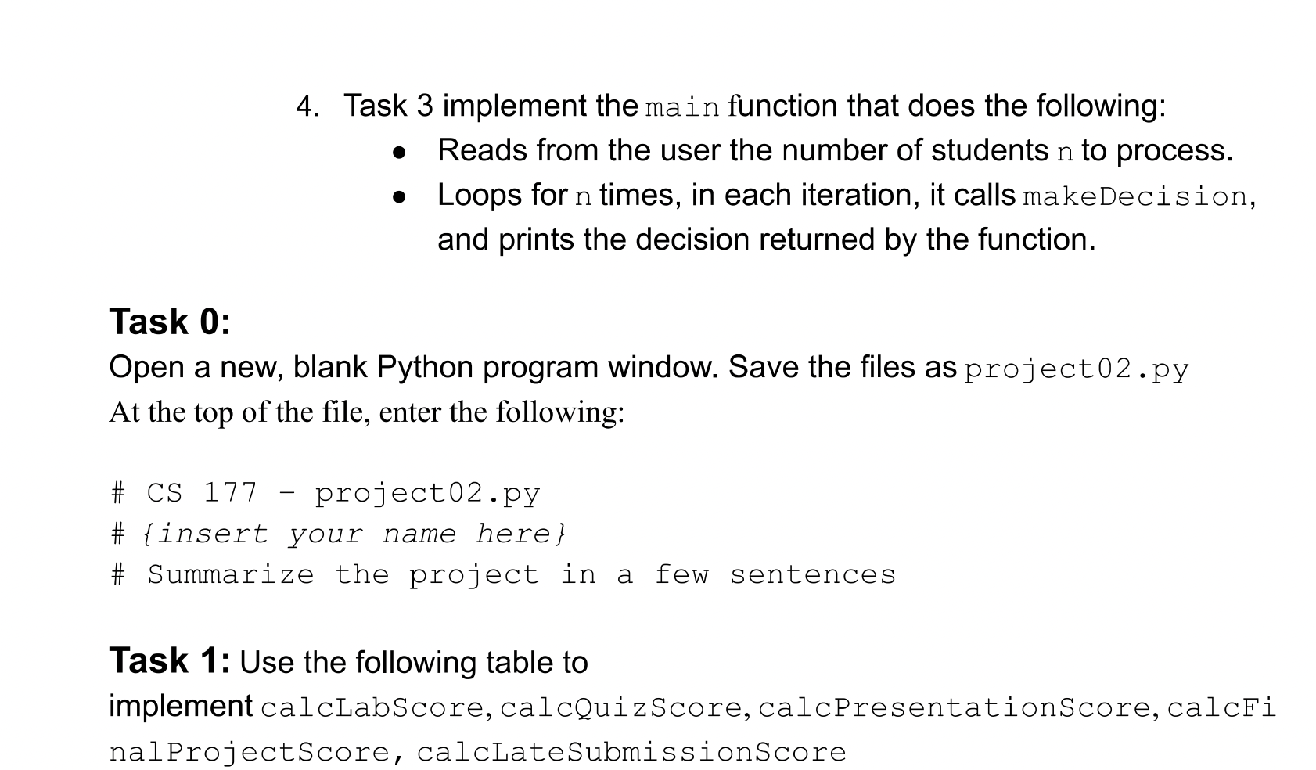Click the calcQuizScore function name

click(x=620, y=708)
